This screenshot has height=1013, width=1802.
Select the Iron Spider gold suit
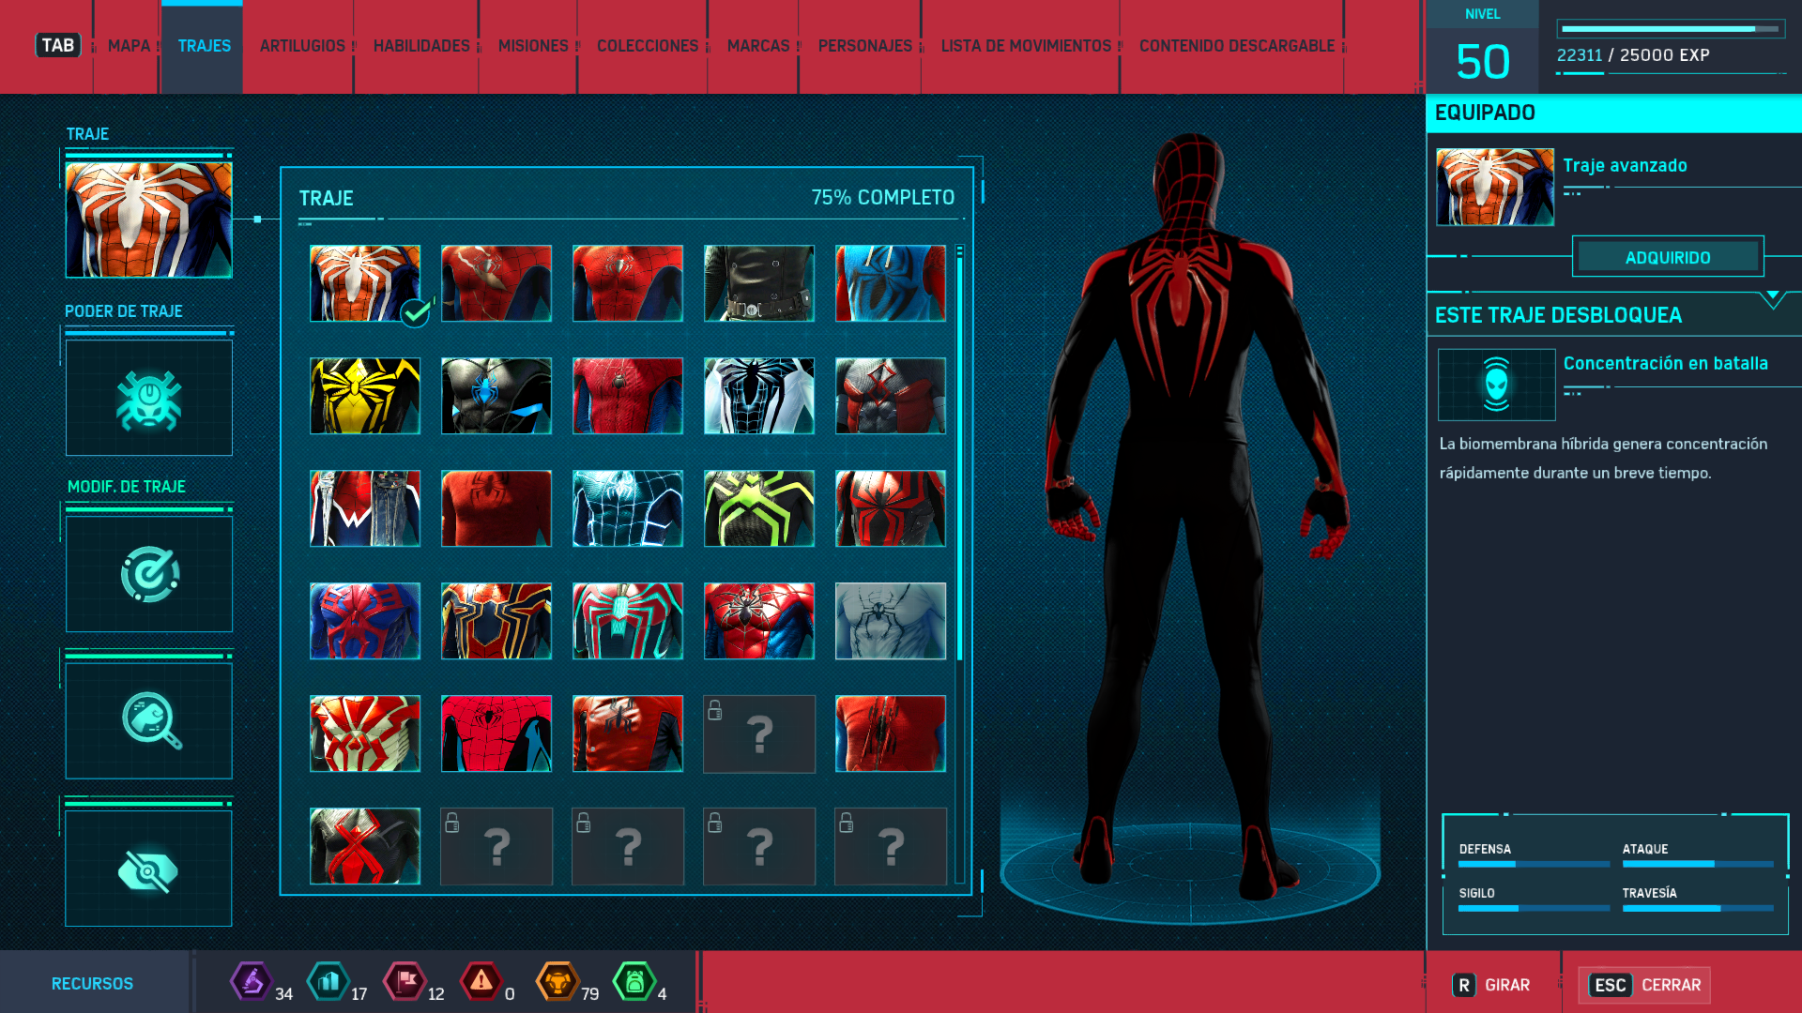(496, 621)
